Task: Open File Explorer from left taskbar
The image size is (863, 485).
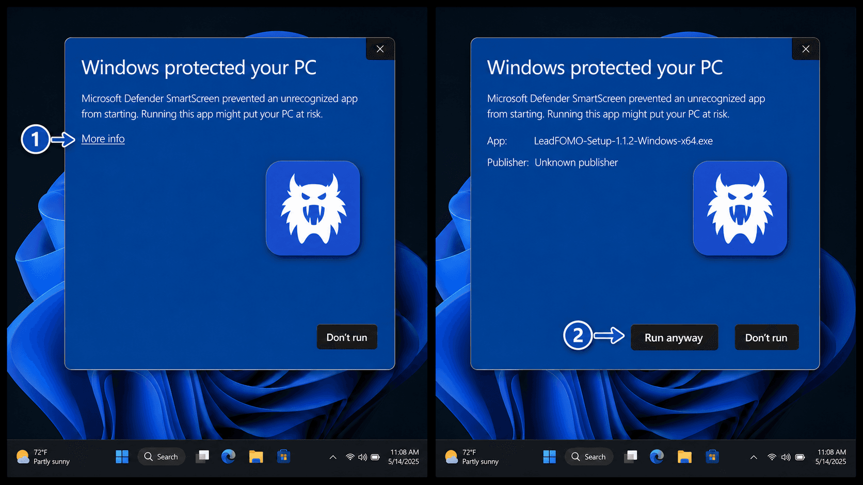Action: (256, 457)
